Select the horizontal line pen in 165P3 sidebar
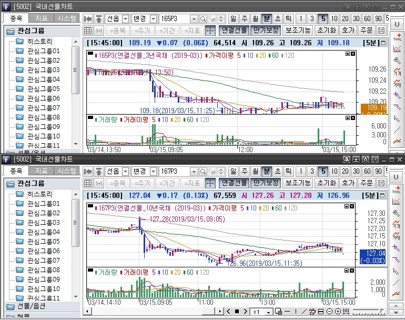 pos(397,106)
